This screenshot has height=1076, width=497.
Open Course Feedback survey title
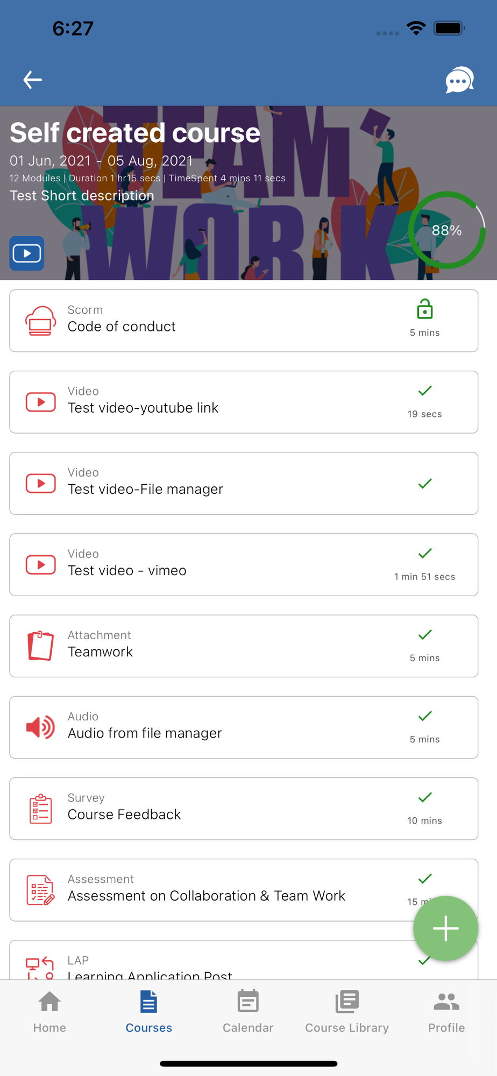[124, 815]
